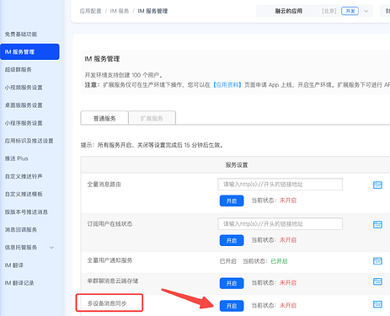Open 应用资料 link in notice
The height and width of the screenshot is (316, 390).
click(x=227, y=85)
